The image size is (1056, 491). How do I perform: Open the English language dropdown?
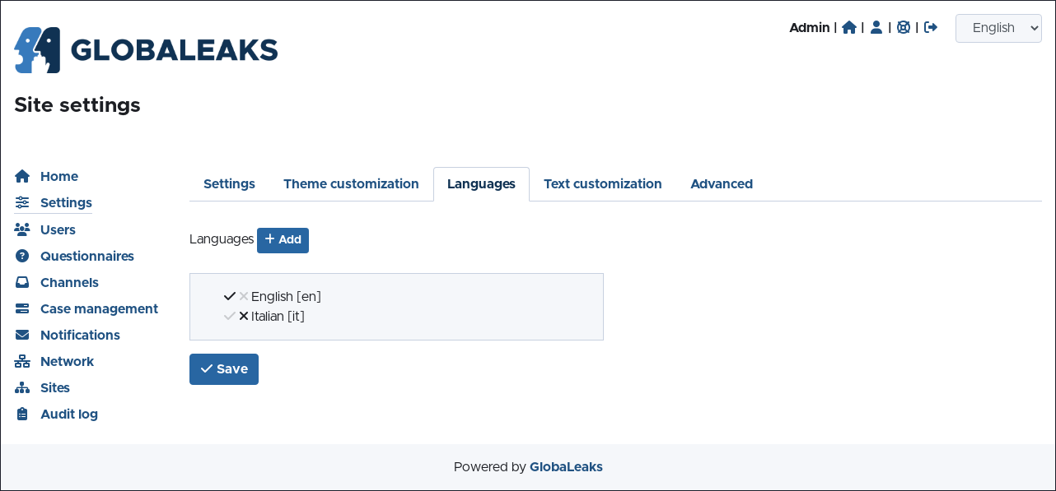[x=998, y=28]
